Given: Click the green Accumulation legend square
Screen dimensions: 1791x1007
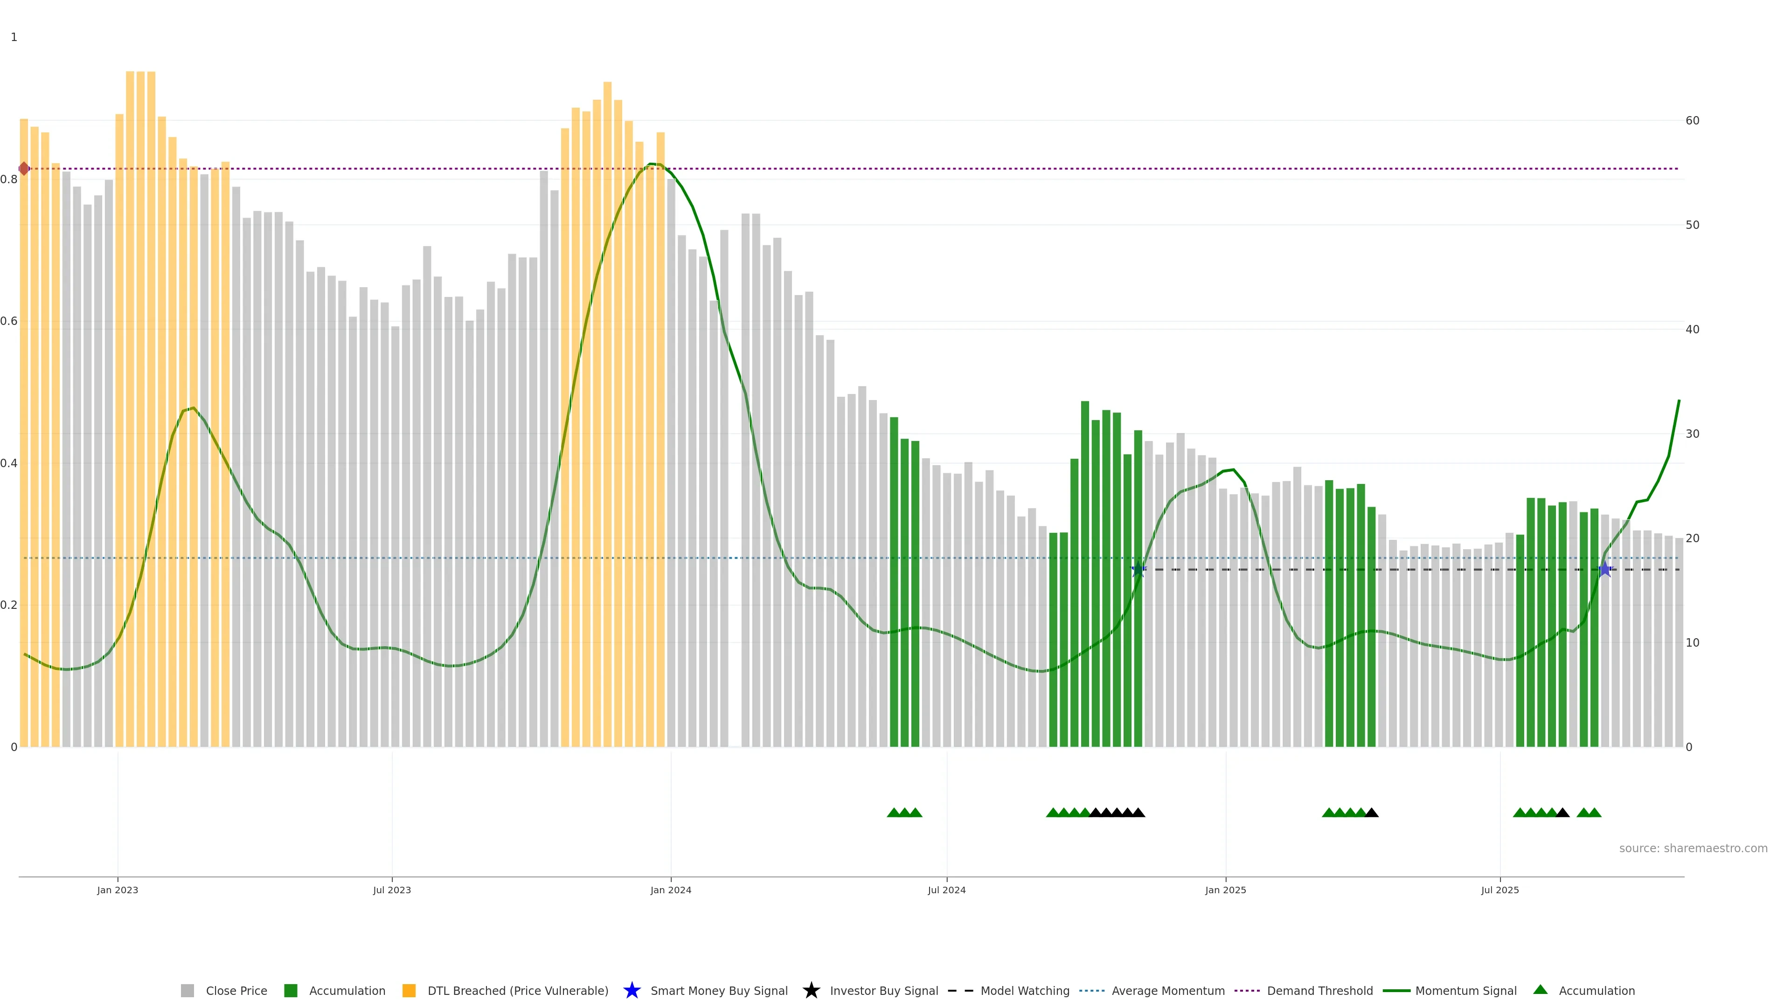Looking at the screenshot, I should [291, 991].
